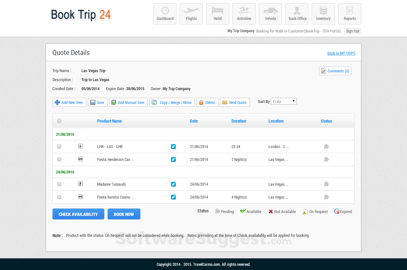Sign Out of the account
The image size is (407, 270).
353,31
